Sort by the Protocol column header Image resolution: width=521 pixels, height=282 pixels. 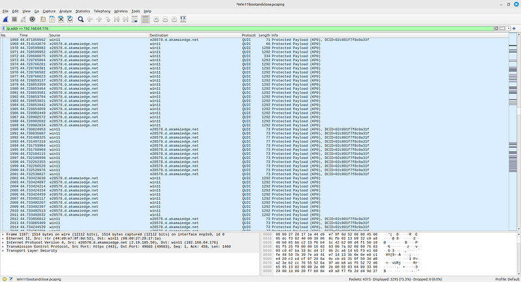[249, 35]
